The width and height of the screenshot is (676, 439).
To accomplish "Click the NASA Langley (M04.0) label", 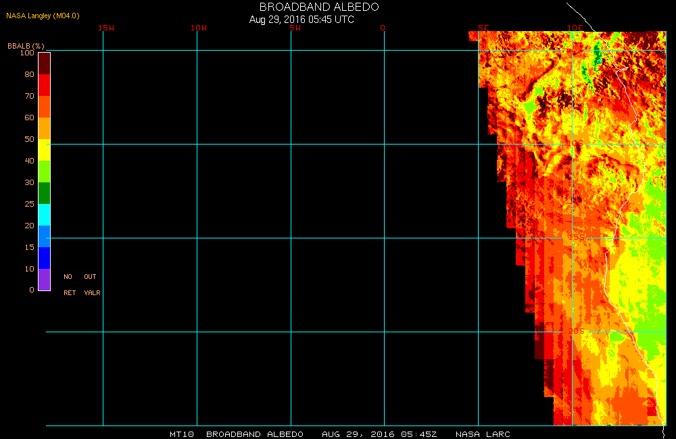I will [x=38, y=16].
